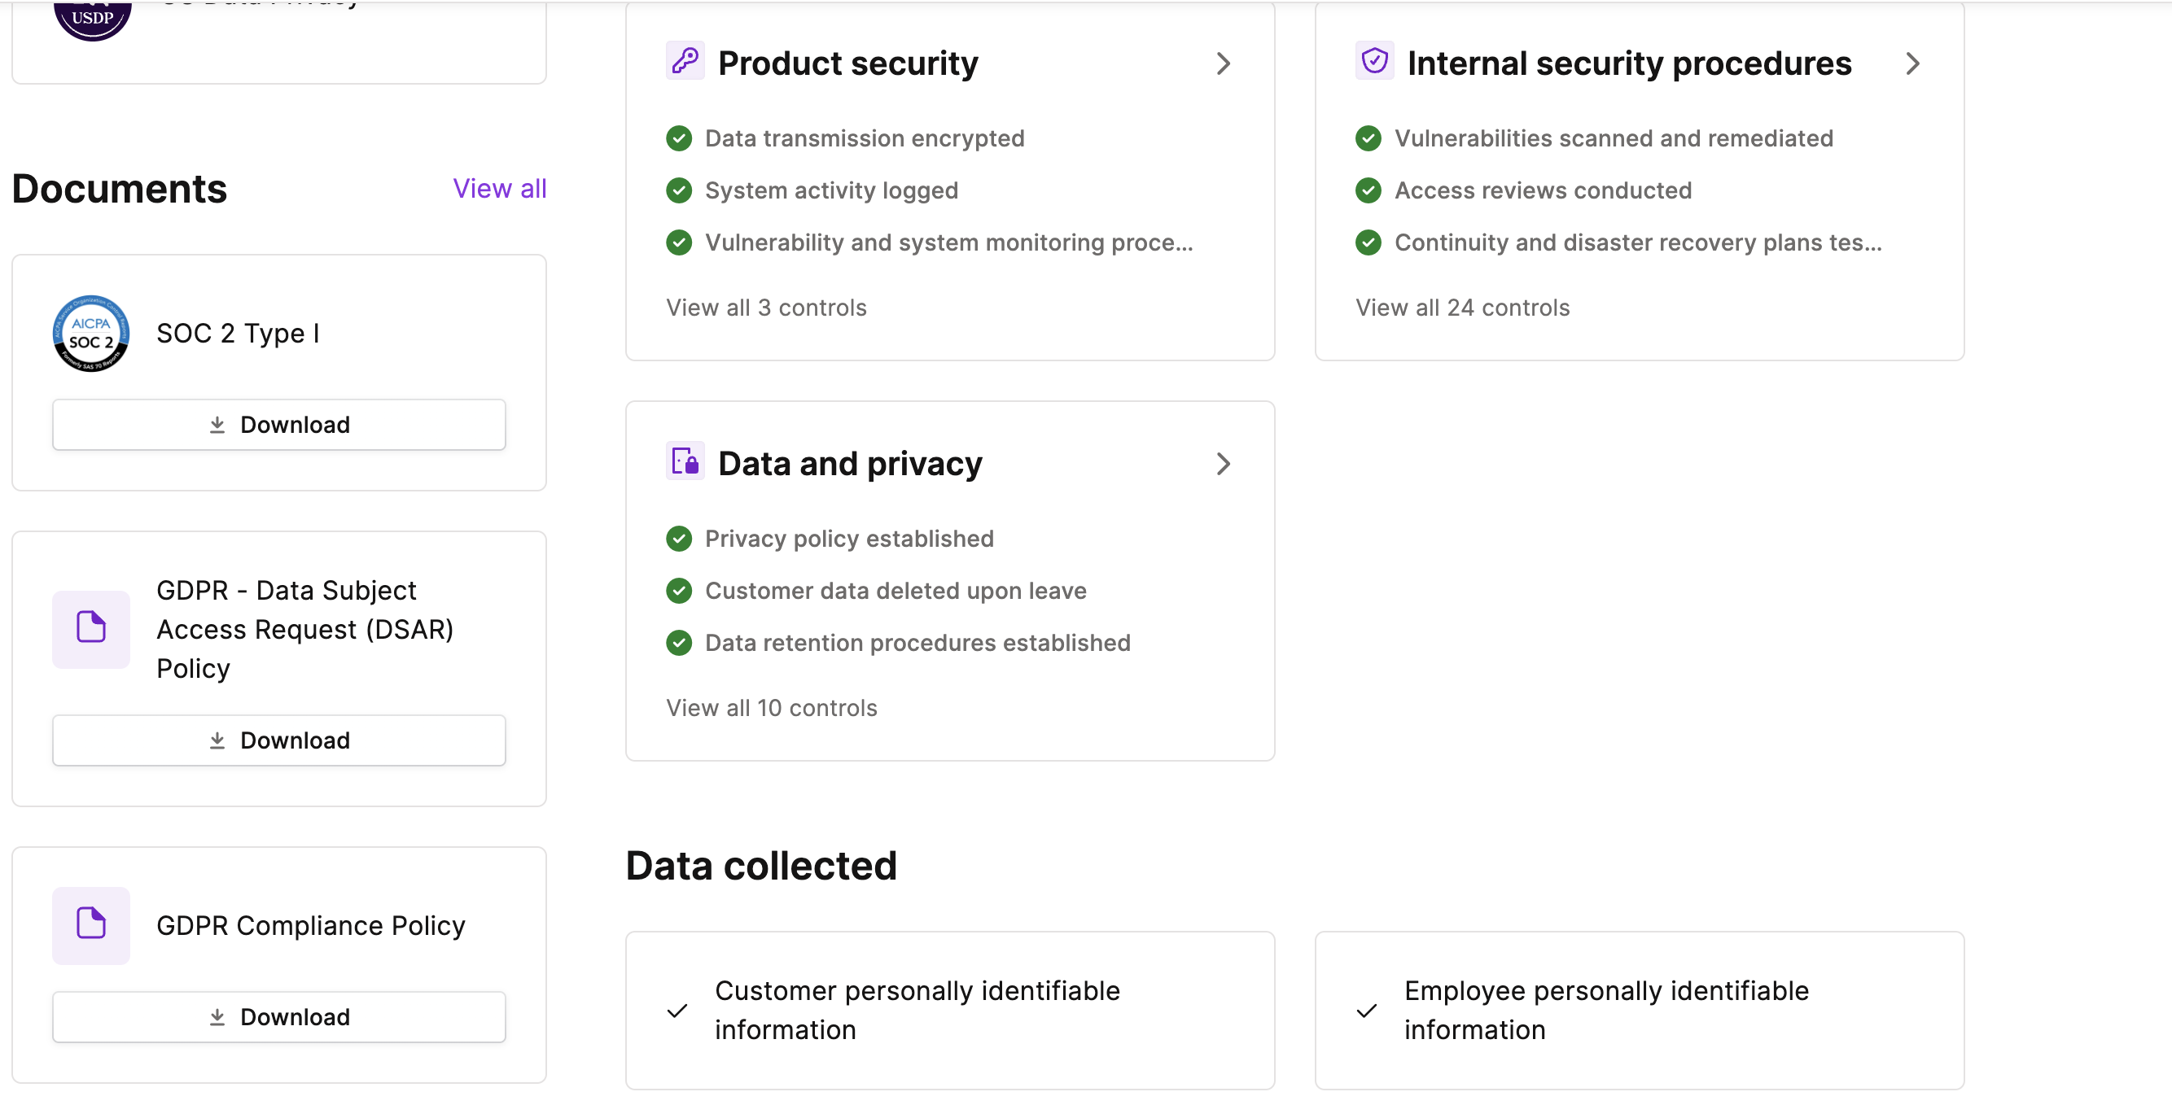Click green check beside Data transmission encrypted
This screenshot has width=2172, height=1118.
(x=679, y=138)
